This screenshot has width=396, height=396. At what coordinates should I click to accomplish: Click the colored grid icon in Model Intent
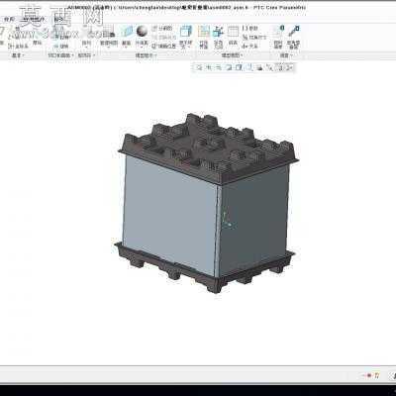[204, 31]
